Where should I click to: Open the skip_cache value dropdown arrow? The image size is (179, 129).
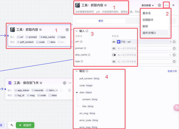[170, 55]
